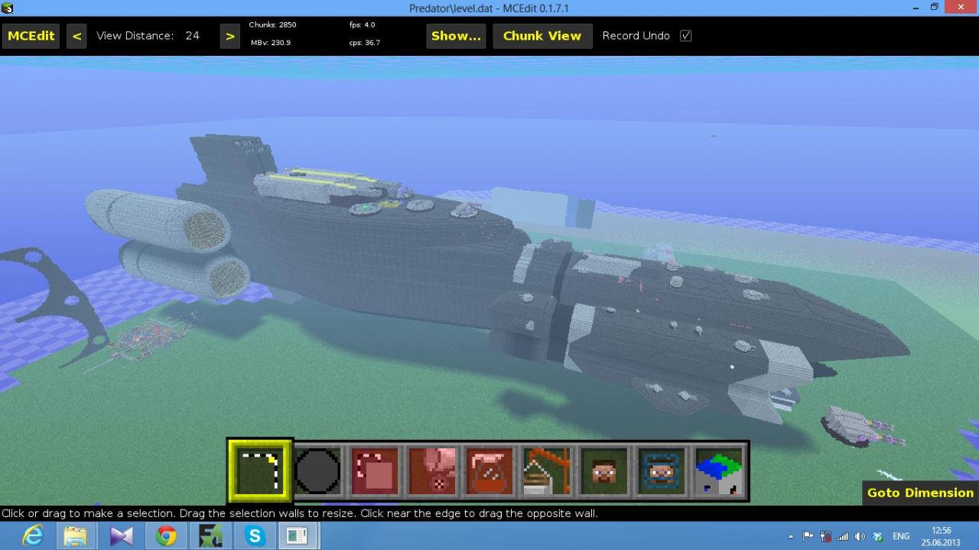Click the View Distance value 24
The width and height of the screenshot is (979, 550).
(x=192, y=35)
